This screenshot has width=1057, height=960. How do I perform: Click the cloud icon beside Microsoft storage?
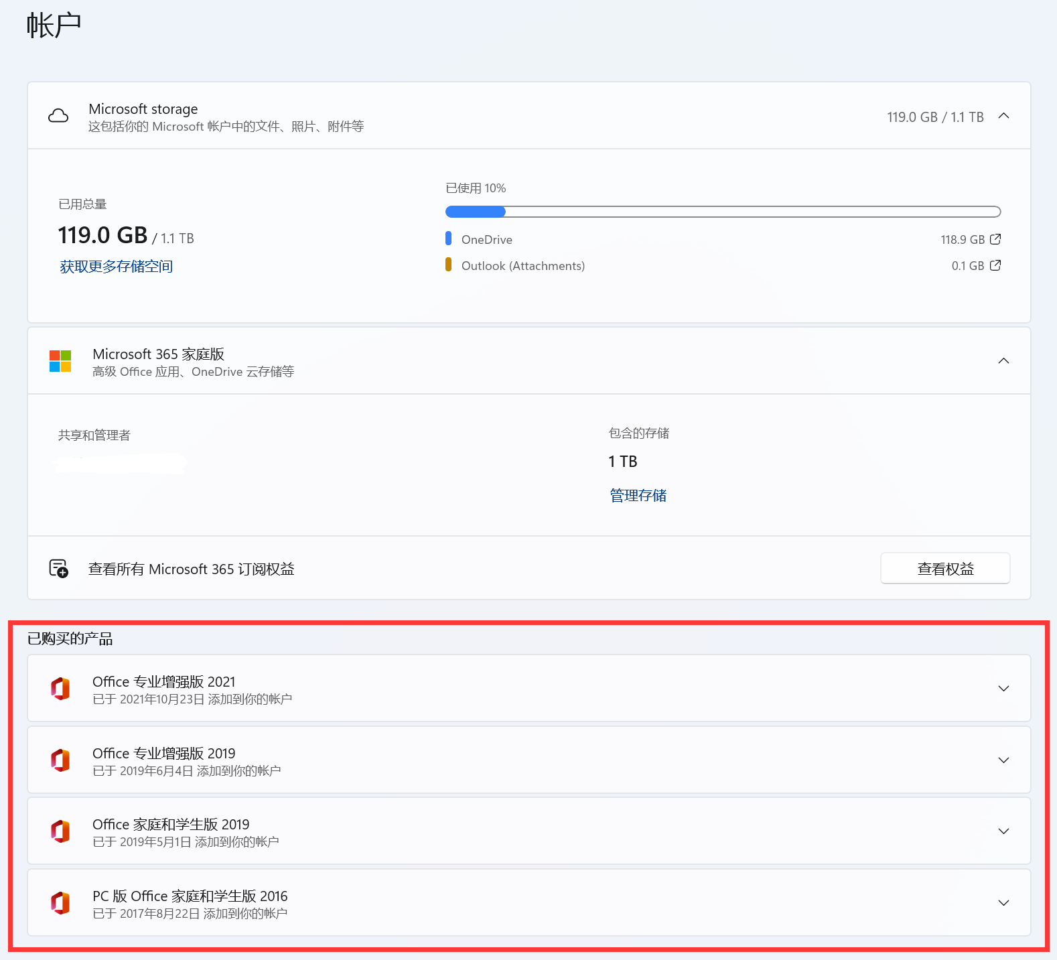pos(58,116)
